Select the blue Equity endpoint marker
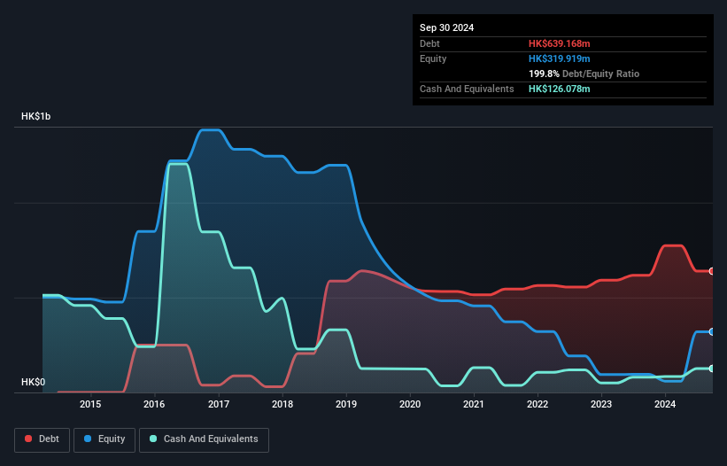This screenshot has height=466, width=727. click(x=712, y=332)
